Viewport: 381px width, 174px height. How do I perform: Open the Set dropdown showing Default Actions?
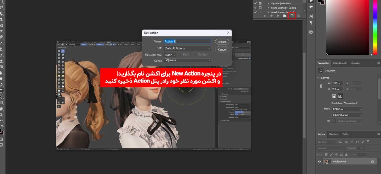coord(187,48)
